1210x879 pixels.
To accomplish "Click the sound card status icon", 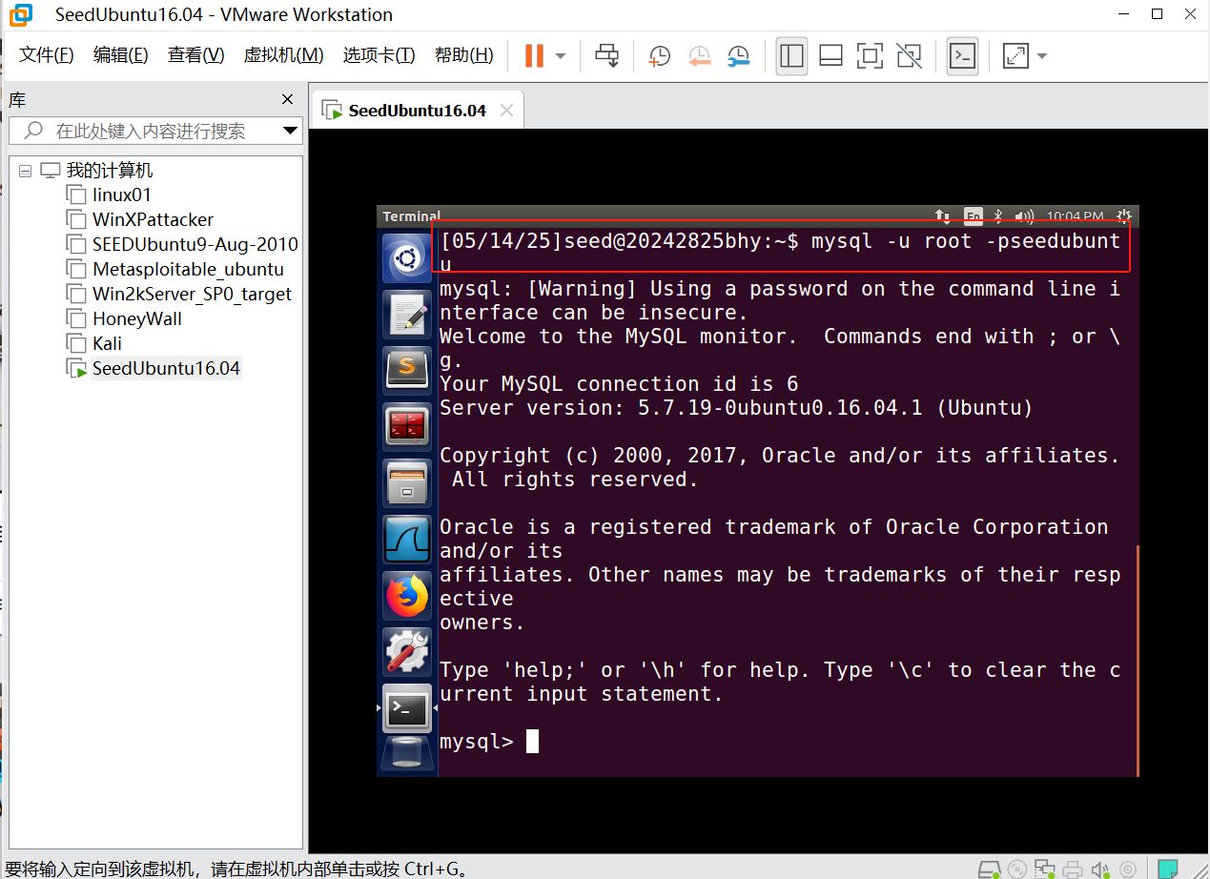I will (x=1099, y=869).
